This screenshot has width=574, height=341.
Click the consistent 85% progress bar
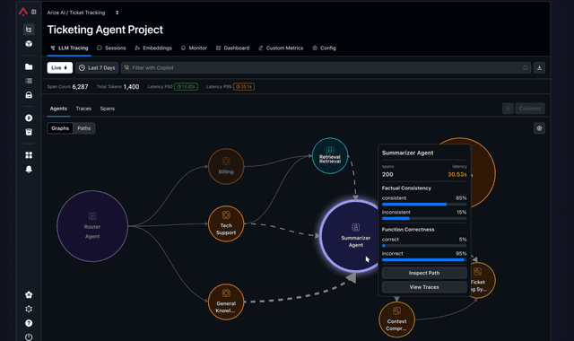coord(424,205)
